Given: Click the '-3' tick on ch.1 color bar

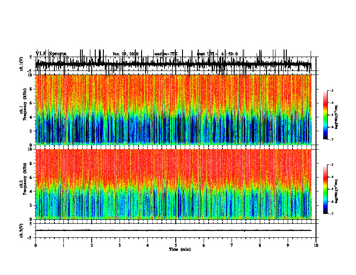Looking at the screenshot, I should (x=332, y=90).
